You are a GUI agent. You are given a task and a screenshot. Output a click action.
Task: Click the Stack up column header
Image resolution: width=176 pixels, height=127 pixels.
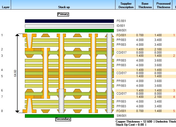point(63,5)
